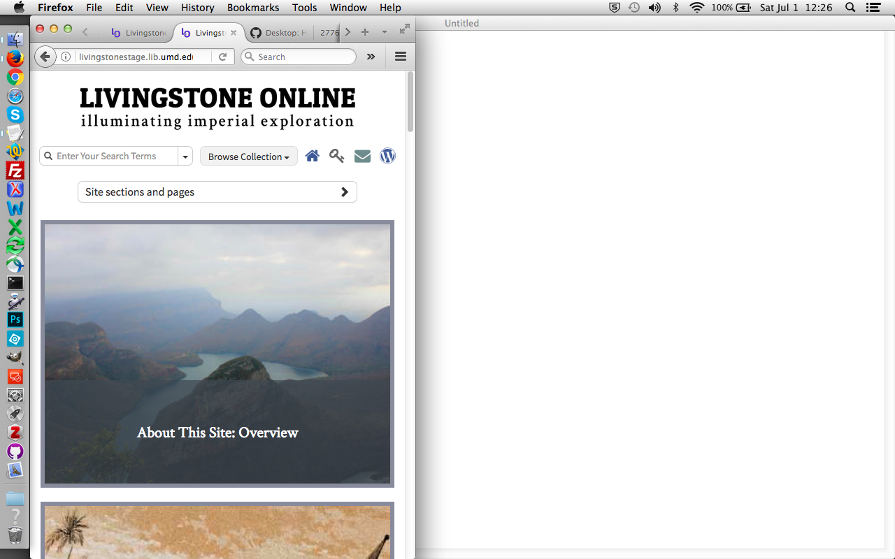Viewport: 895px width, 559px height.
Task: Click Firefox back arrow button
Action: (x=45, y=57)
